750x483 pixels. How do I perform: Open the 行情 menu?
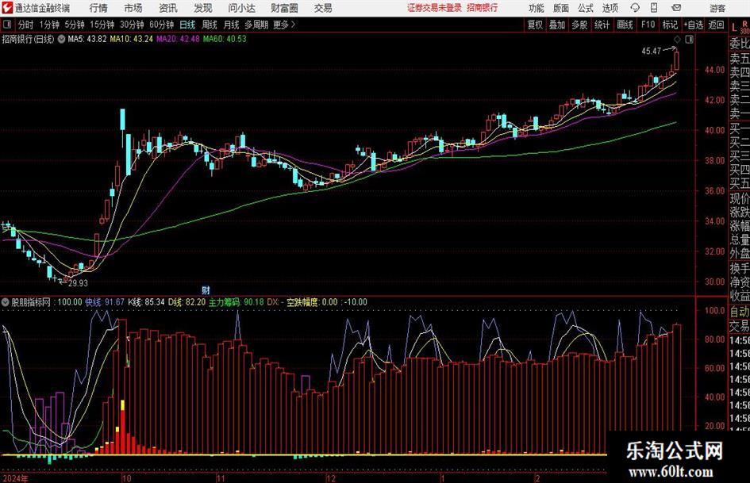point(98,8)
